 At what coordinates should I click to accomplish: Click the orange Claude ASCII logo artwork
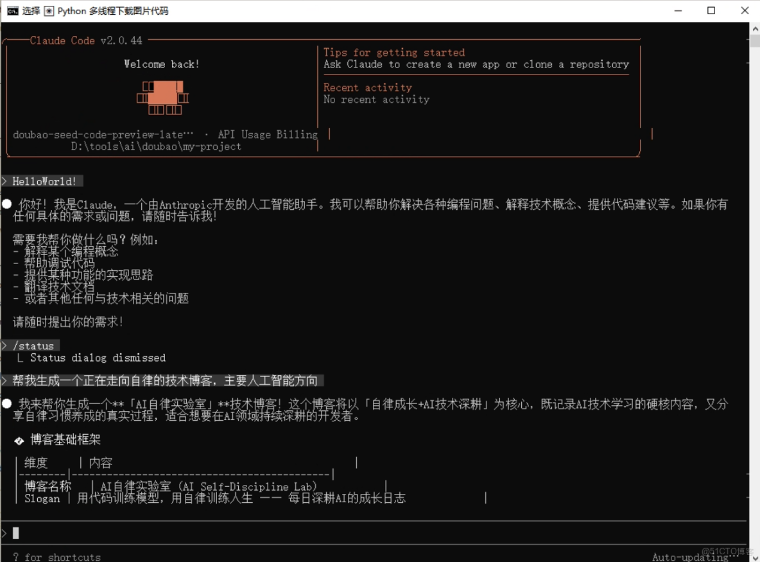(163, 96)
